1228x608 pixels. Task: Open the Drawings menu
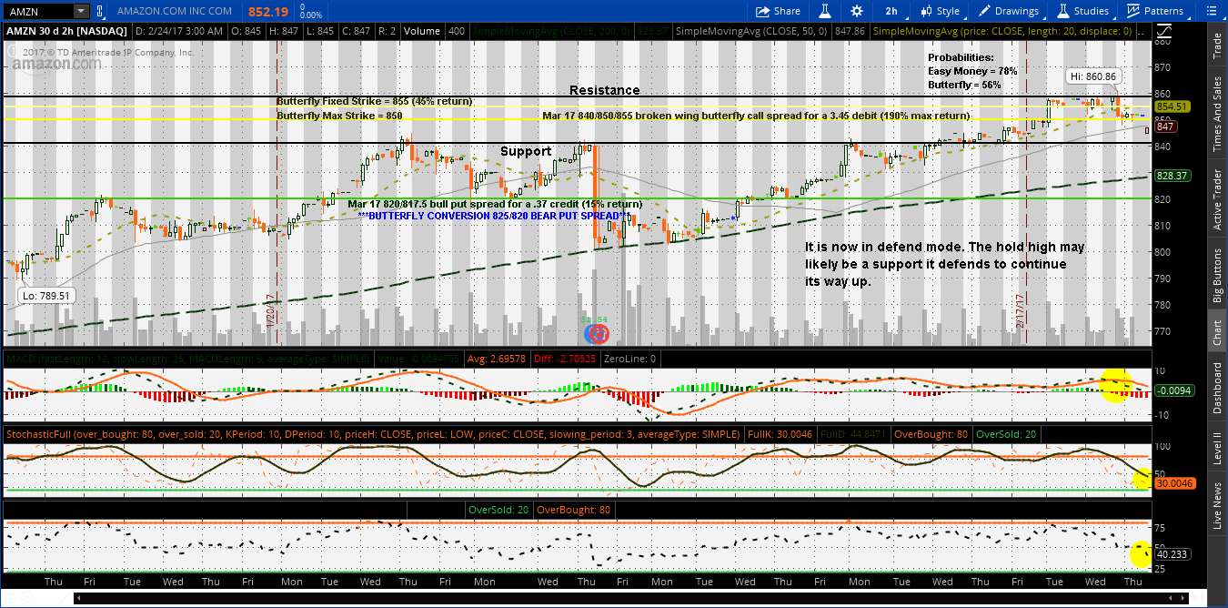click(x=1008, y=11)
